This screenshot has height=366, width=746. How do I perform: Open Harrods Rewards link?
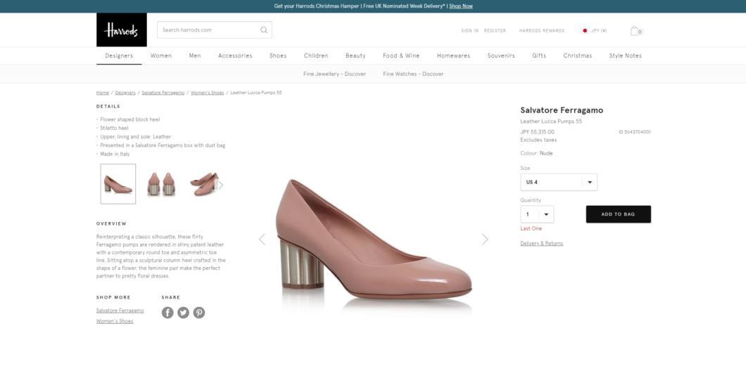[x=541, y=31]
